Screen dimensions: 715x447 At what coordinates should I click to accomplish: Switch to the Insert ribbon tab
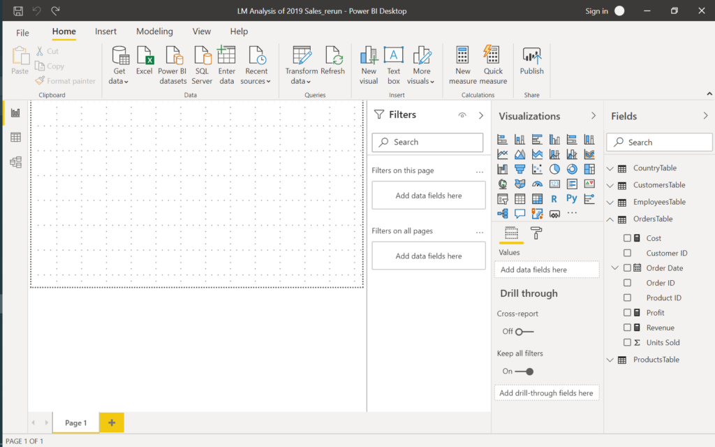pos(106,31)
